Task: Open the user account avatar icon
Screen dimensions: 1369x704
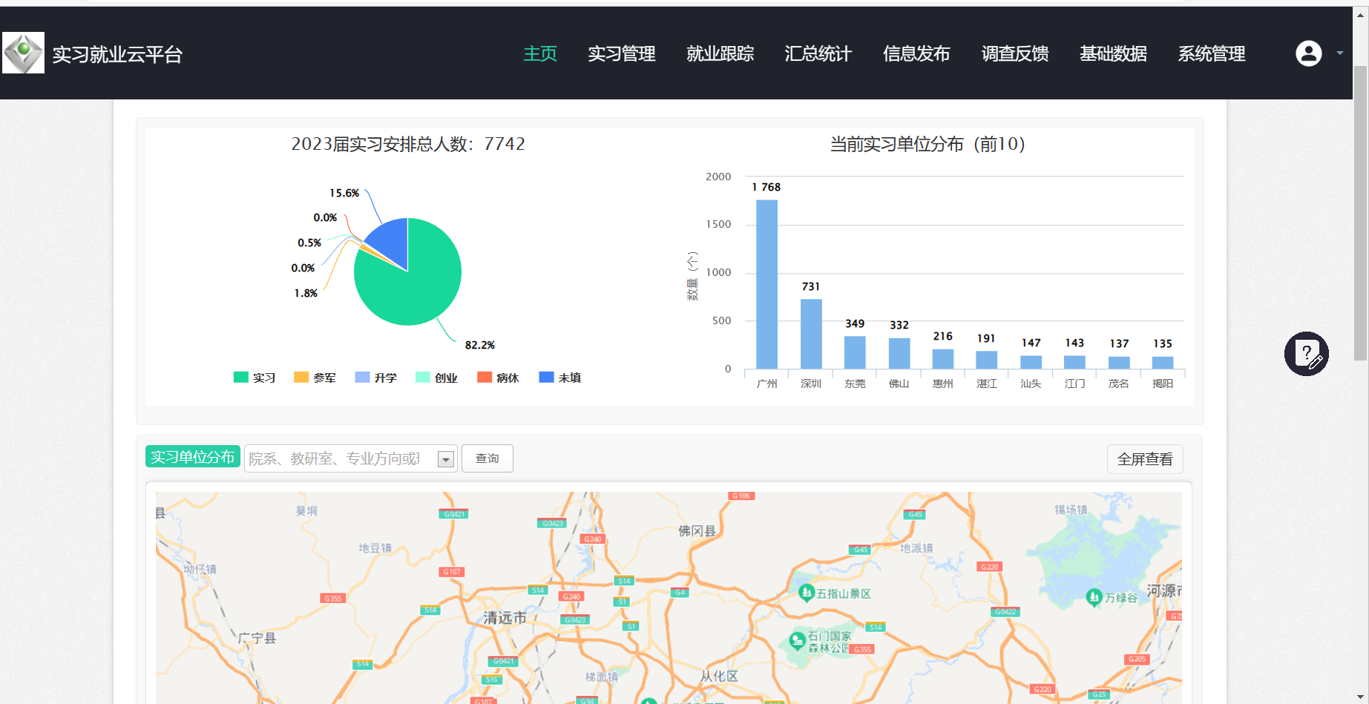Action: pos(1308,53)
